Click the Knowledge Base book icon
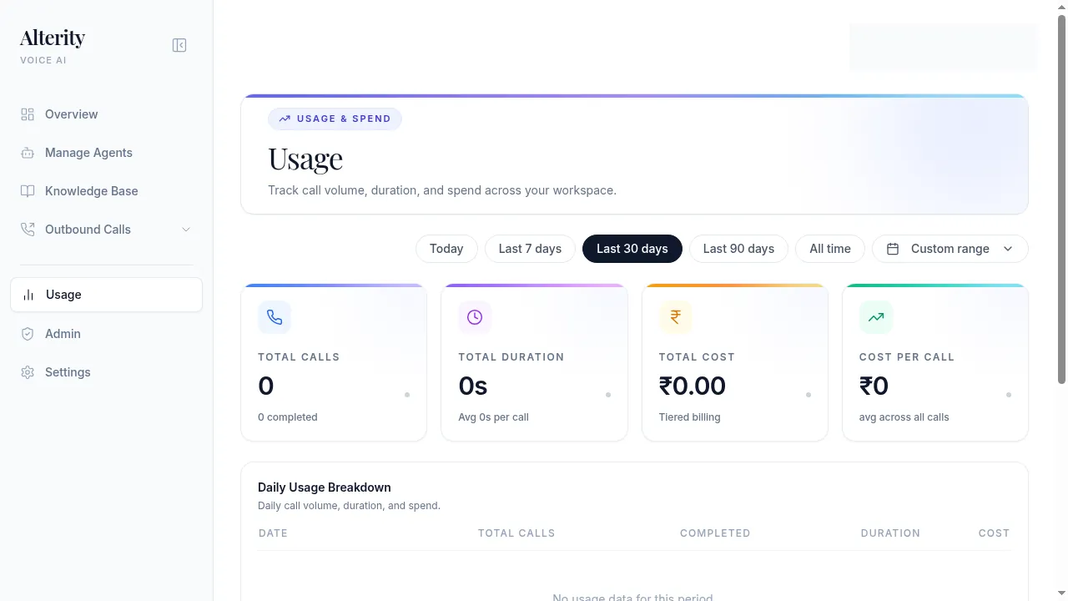This screenshot has height=601, width=1068. tap(28, 191)
